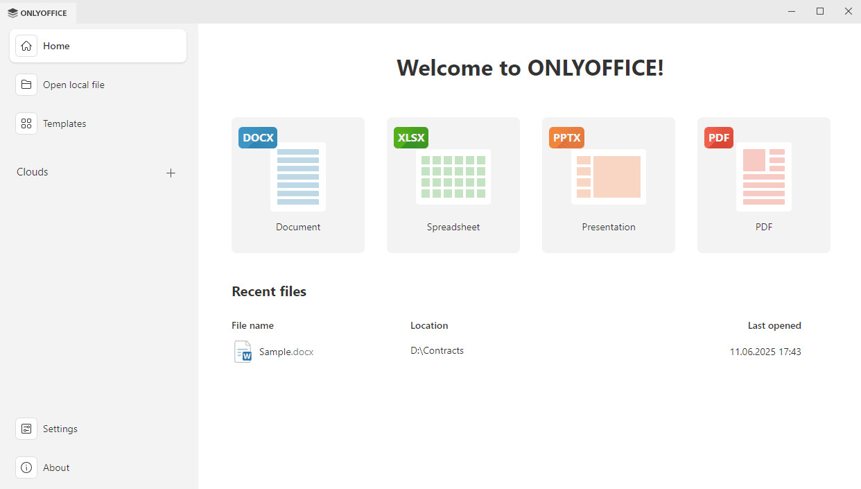Click the D:\Contracts location path
The image size is (861, 489).
pos(437,351)
